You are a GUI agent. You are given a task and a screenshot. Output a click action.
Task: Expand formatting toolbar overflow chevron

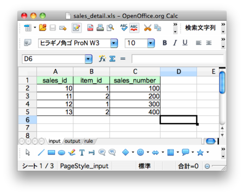point(223,39)
